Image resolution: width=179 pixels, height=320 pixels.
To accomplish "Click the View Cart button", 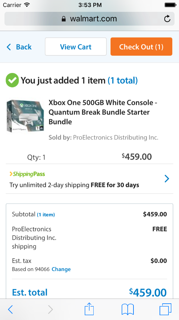I will (76, 47).
